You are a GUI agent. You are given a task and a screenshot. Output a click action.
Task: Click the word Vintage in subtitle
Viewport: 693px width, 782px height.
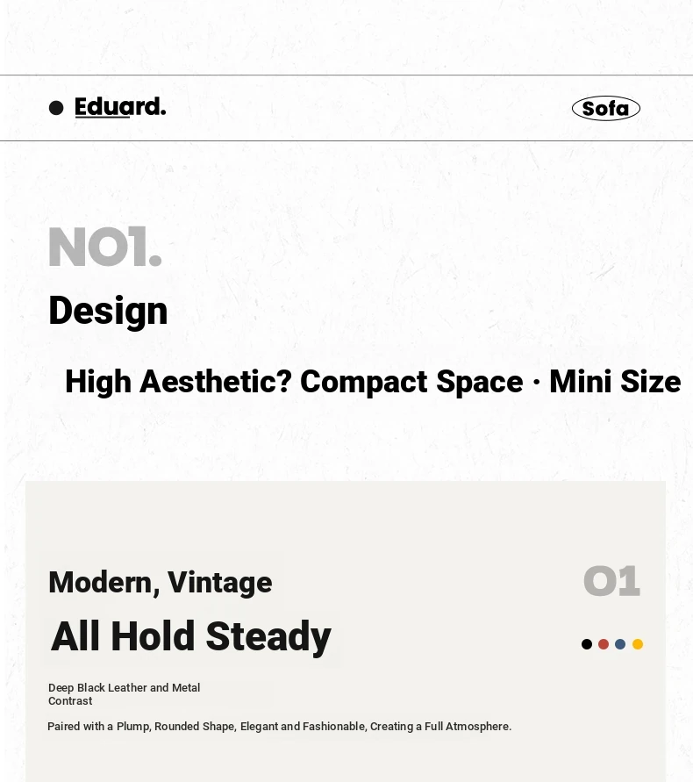point(220,583)
